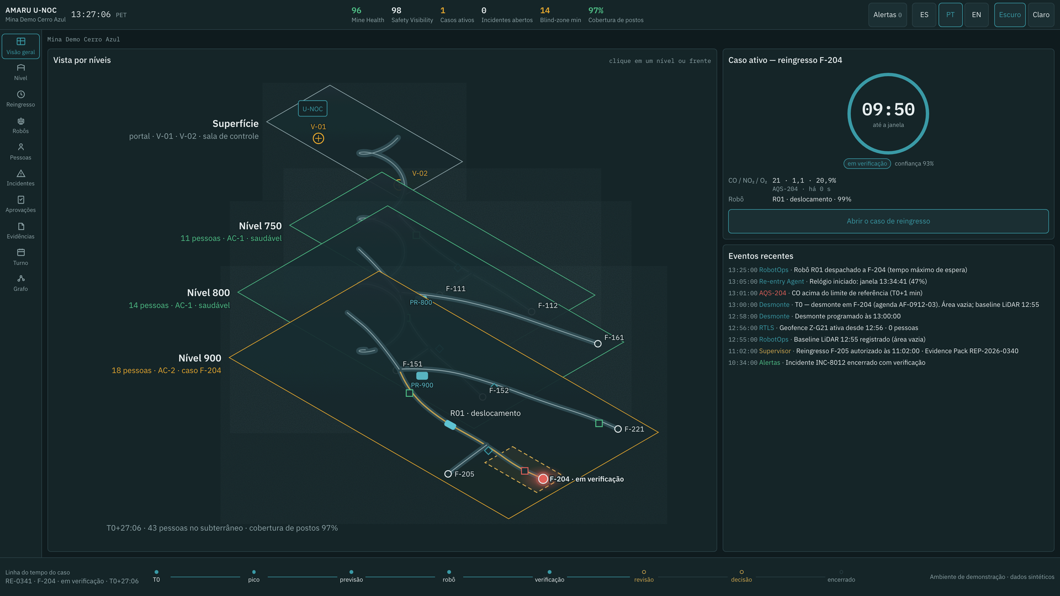Click the green square sensor near F-221
This screenshot has width=1060, height=596.
[599, 423]
